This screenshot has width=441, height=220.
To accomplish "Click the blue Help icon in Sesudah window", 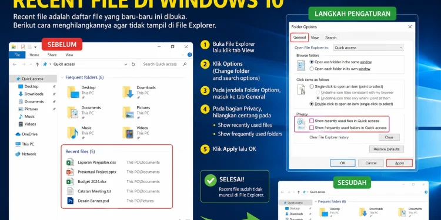I will coord(426,192).
